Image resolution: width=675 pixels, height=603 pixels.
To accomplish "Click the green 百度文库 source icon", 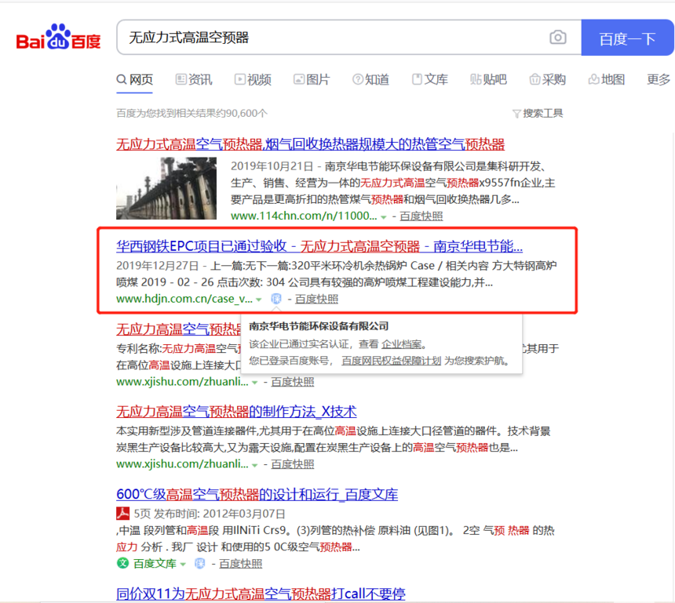I will [x=122, y=564].
